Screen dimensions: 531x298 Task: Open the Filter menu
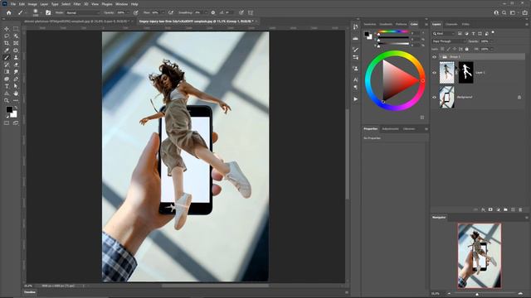point(77,4)
